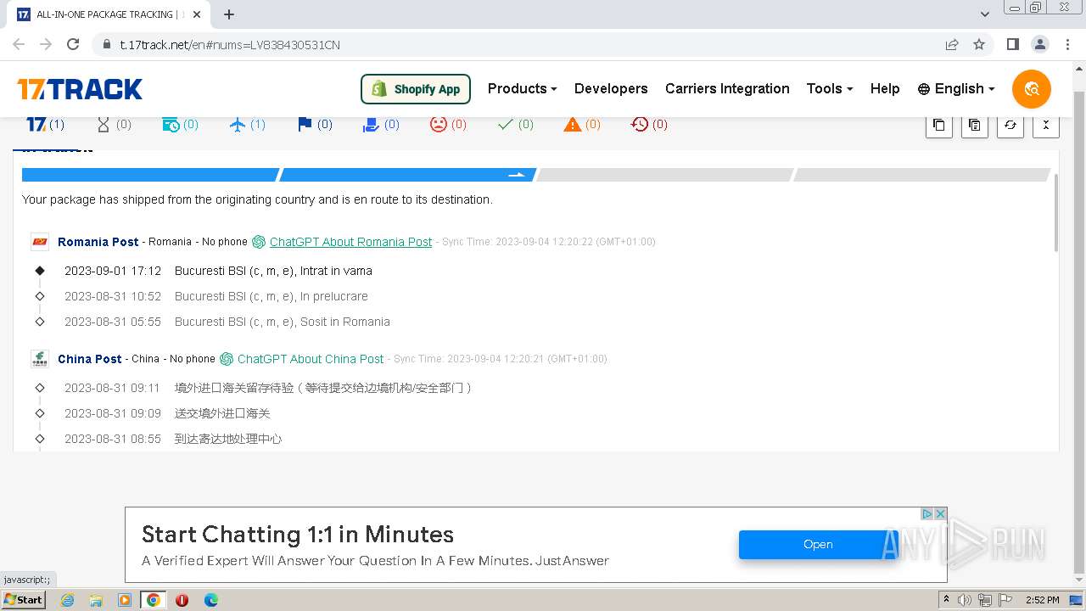Open the Developers menu item
Image resolution: width=1086 pixels, height=611 pixels.
tap(611, 88)
